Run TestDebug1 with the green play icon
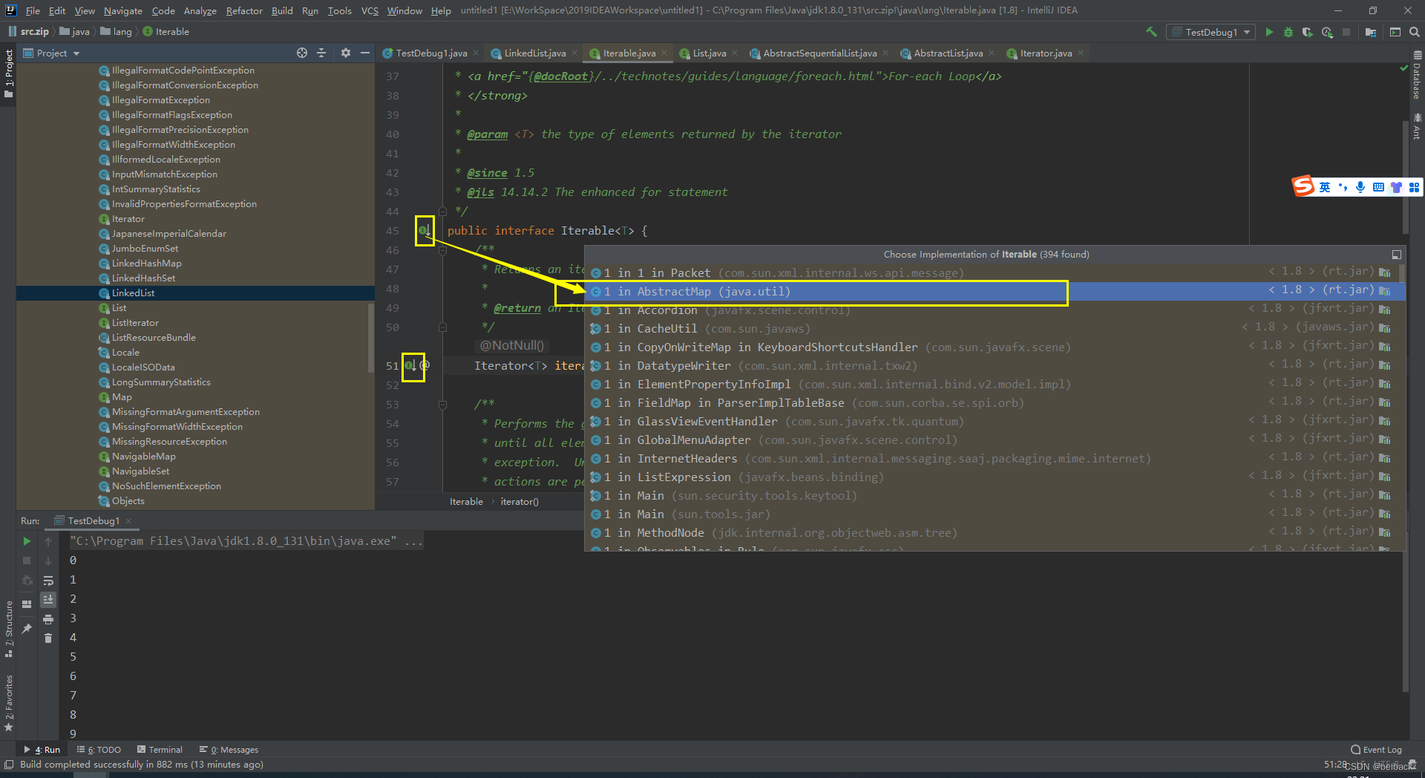This screenshot has height=778, width=1425. (x=1269, y=32)
